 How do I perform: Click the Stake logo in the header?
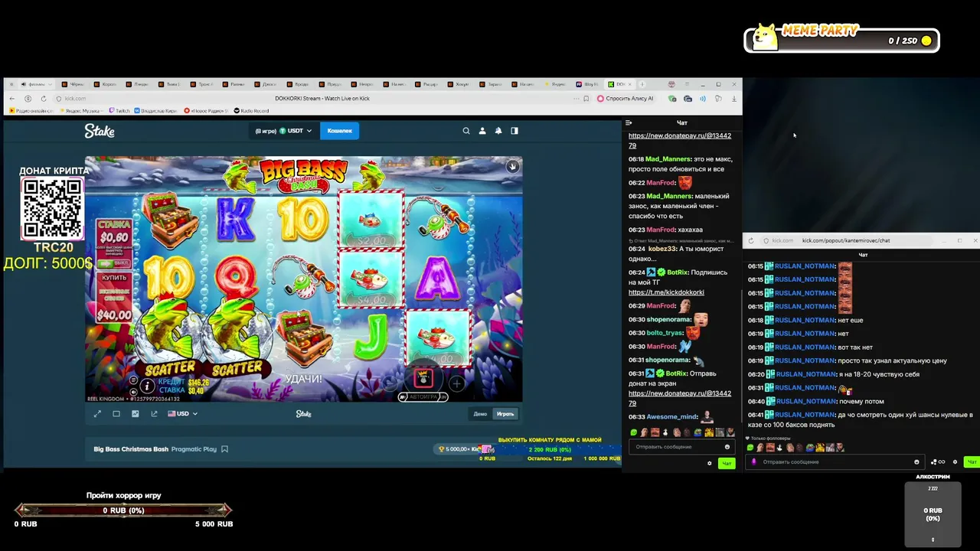pyautogui.click(x=100, y=132)
